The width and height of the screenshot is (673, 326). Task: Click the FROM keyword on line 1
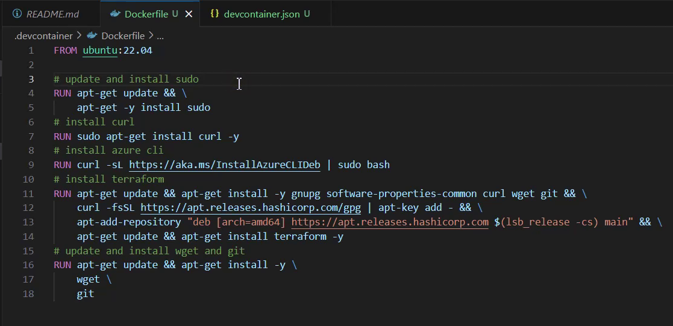(x=65, y=51)
